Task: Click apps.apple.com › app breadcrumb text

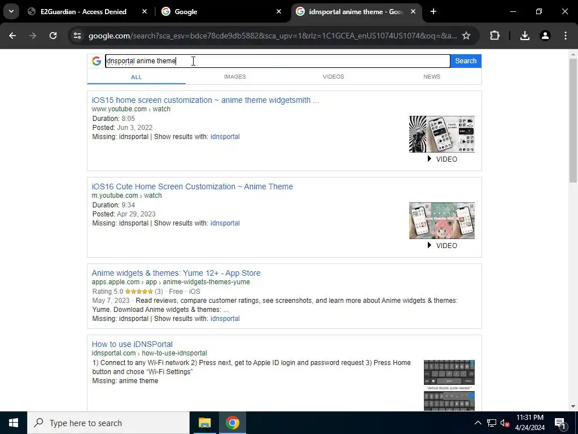Action: coord(170,282)
